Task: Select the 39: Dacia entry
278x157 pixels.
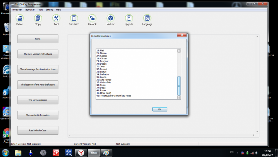Action: point(101,88)
